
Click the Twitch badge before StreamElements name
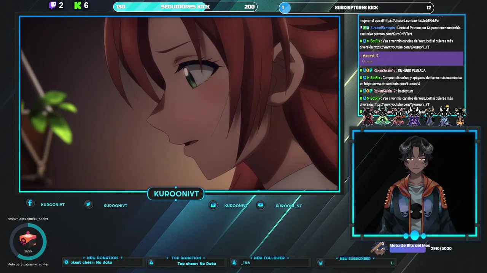pos(361,28)
